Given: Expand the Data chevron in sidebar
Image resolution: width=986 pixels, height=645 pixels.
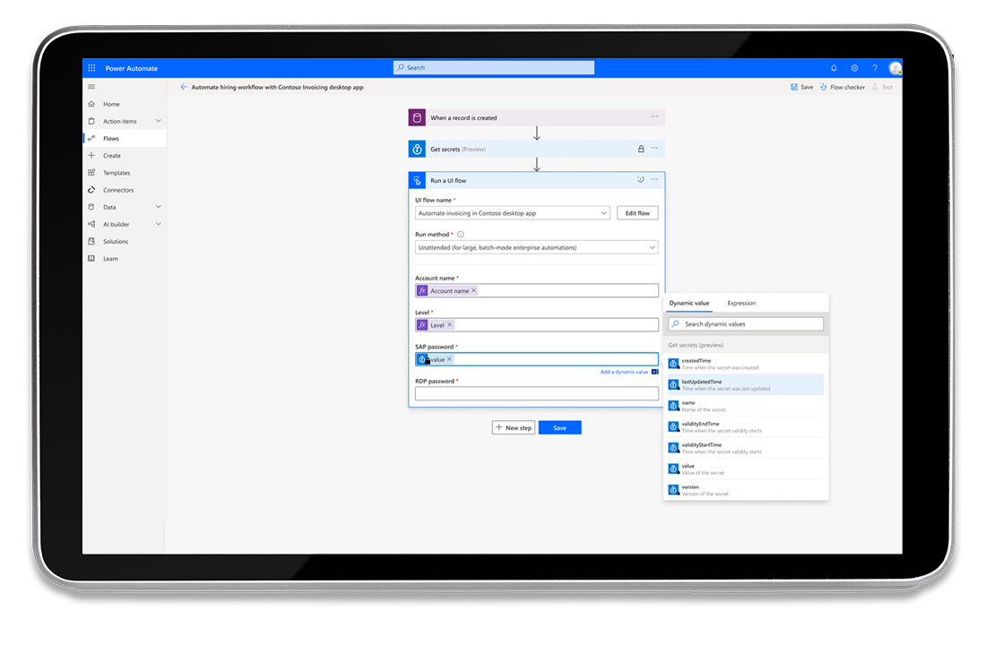Looking at the screenshot, I should (x=159, y=207).
